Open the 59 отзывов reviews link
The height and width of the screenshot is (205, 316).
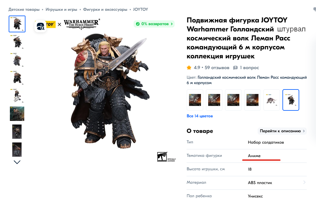tap(217, 68)
